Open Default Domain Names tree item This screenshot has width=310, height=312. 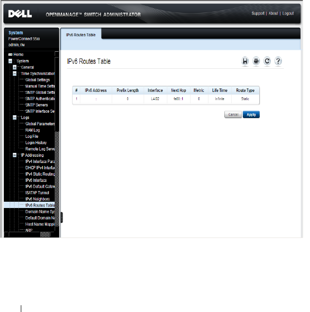(x=40, y=218)
